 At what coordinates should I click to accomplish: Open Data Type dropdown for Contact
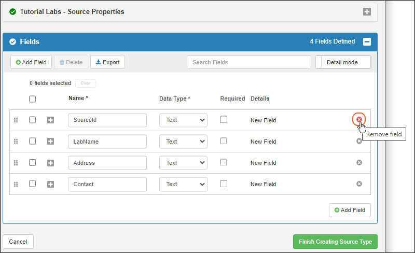coord(183,184)
